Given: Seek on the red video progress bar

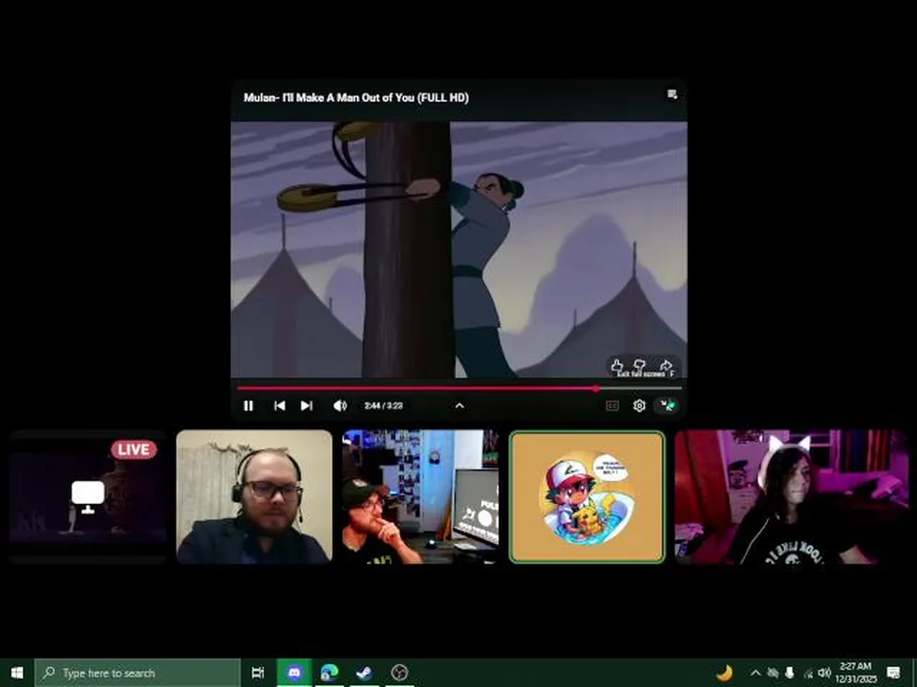Looking at the screenshot, I should (459, 388).
